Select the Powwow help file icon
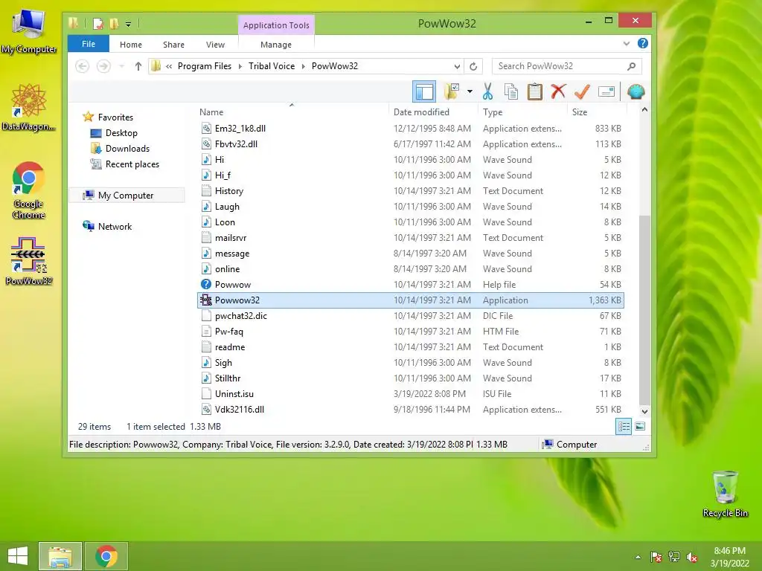Screen dimensions: 762x571 (x=206, y=285)
